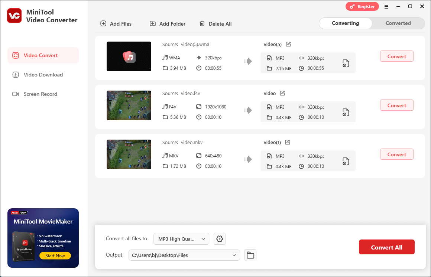Click the arrow icon in the video.mkv row
The width and height of the screenshot is (431, 277).
(248, 159)
